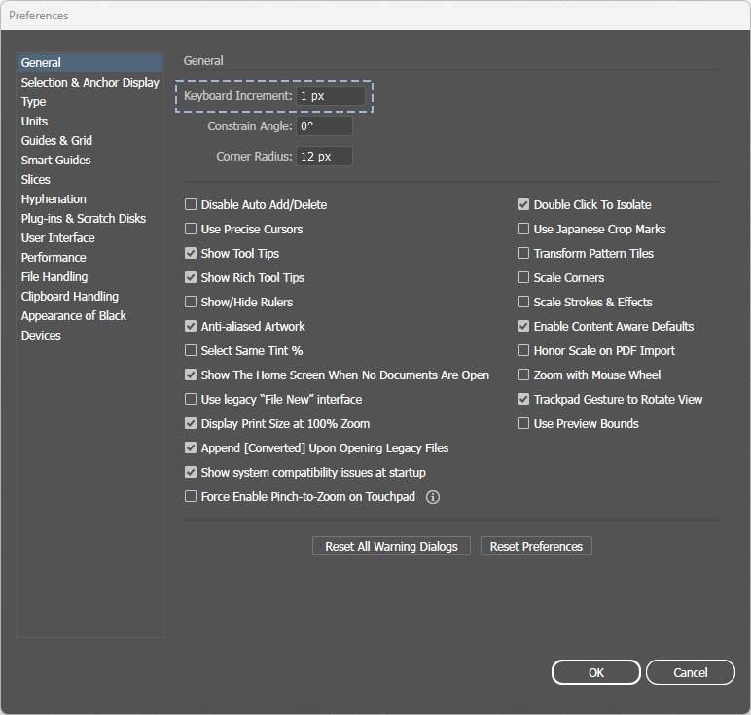This screenshot has width=751, height=715.
Task: Check the Show/Hide Rulers option
Action: click(191, 302)
